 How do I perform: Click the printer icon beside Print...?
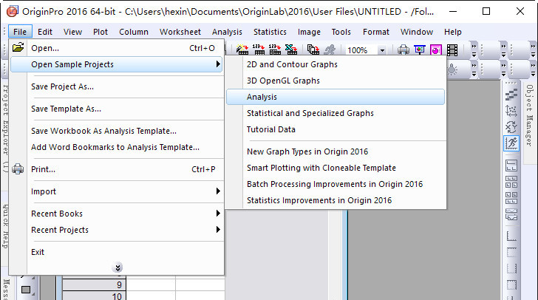click(x=18, y=169)
